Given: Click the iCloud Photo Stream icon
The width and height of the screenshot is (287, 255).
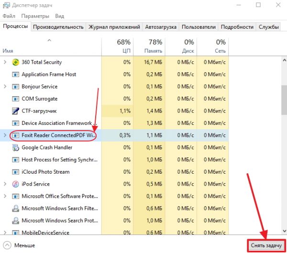Looking at the screenshot, I should [x=15, y=172].
